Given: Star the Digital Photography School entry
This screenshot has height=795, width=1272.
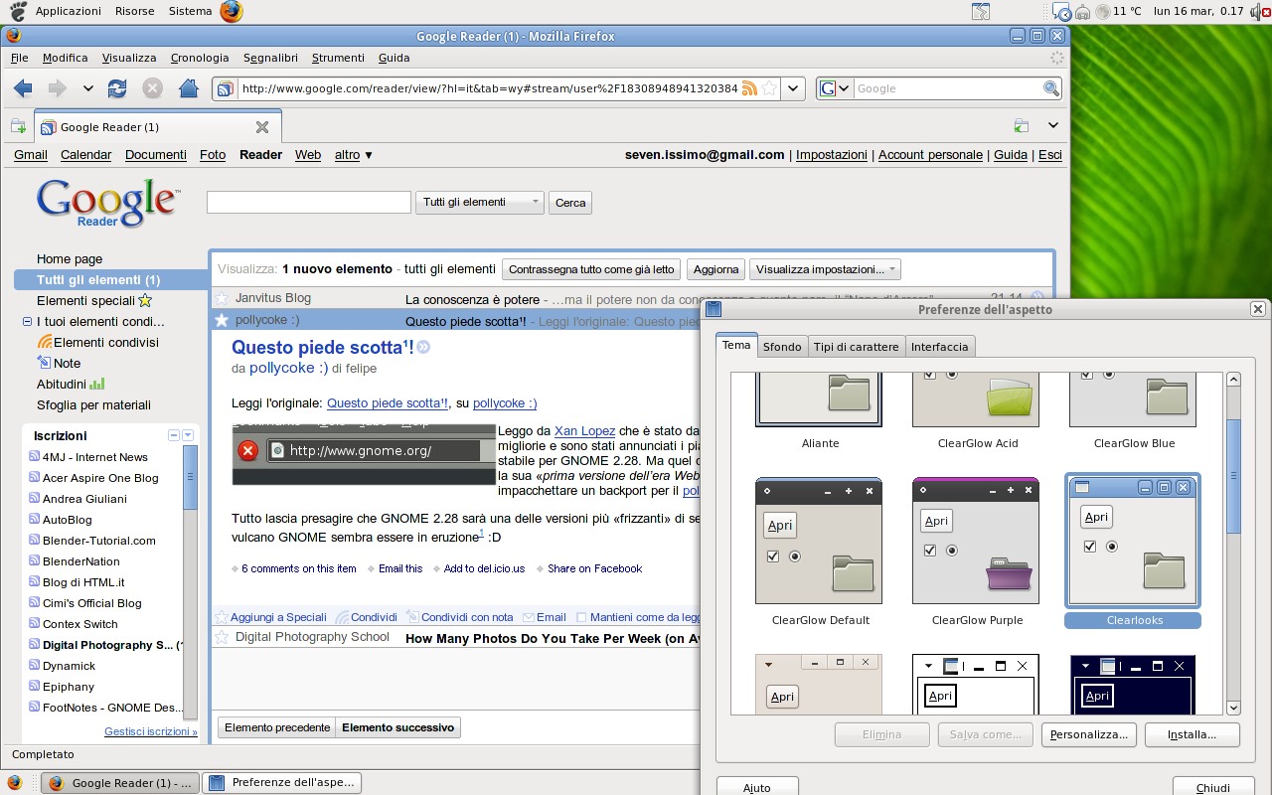Looking at the screenshot, I should click(x=223, y=638).
